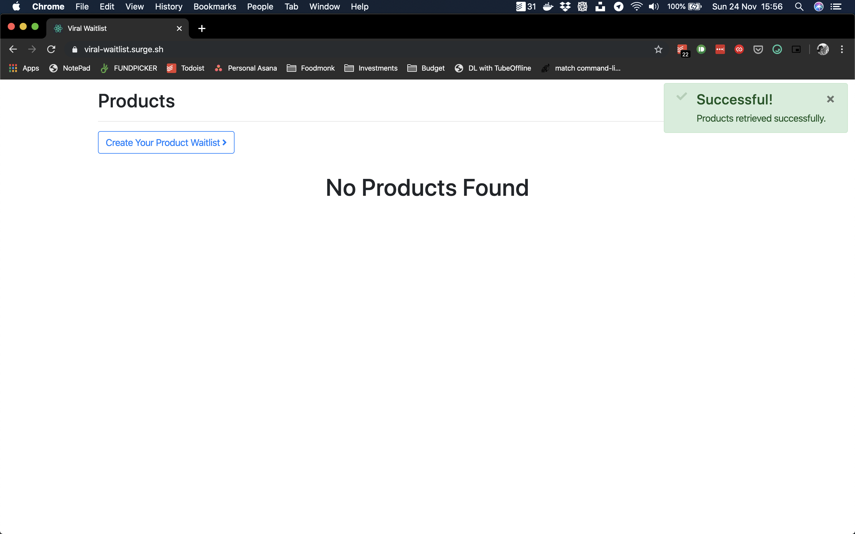Click the Pocket extension icon
The image size is (855, 534).
[758, 50]
